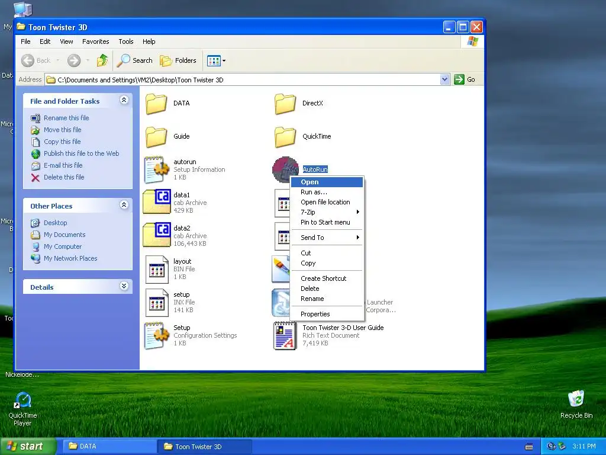Select the QuickTime folder icon

tap(285, 137)
